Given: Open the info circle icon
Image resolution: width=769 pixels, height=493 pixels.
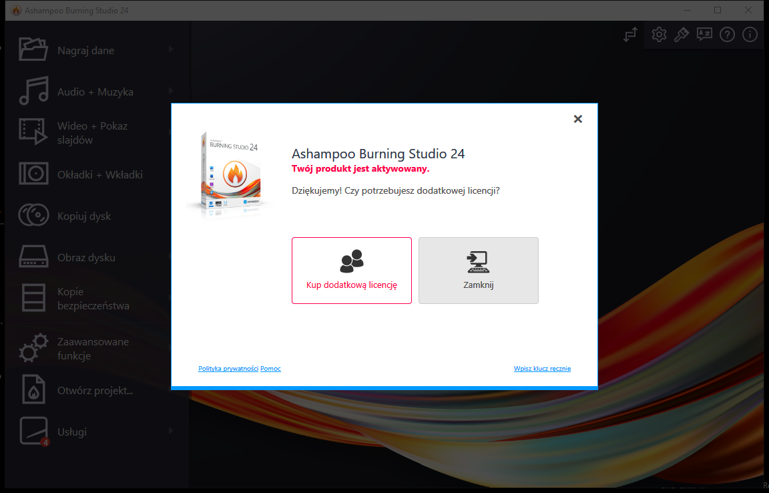Looking at the screenshot, I should click(750, 34).
